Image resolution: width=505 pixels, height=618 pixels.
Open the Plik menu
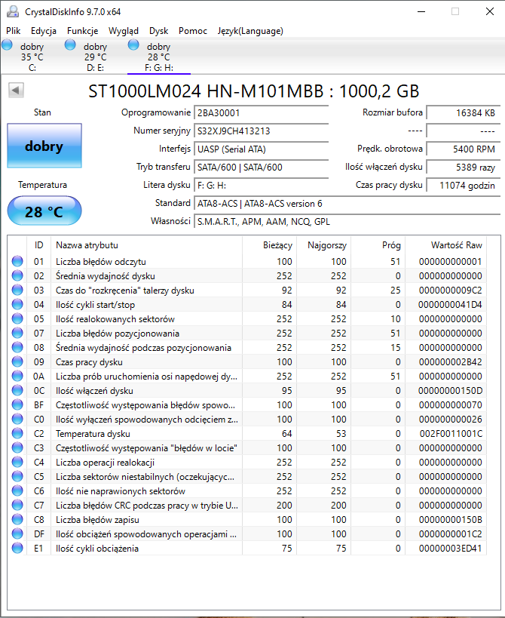[14, 31]
